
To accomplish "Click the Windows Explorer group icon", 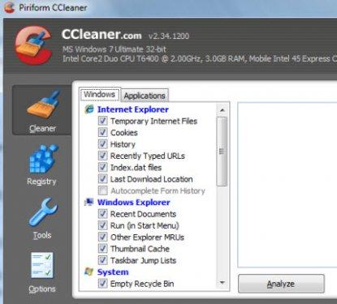I will (x=89, y=202).
